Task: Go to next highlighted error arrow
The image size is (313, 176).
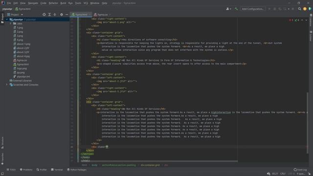Action: [306, 20]
